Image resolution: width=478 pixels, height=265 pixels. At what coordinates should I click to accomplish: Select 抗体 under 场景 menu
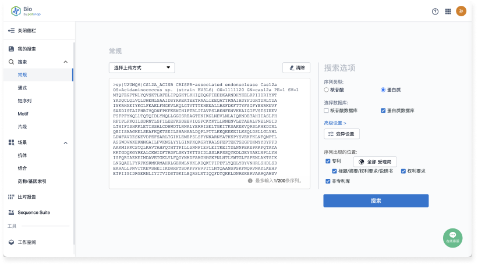click(x=22, y=155)
